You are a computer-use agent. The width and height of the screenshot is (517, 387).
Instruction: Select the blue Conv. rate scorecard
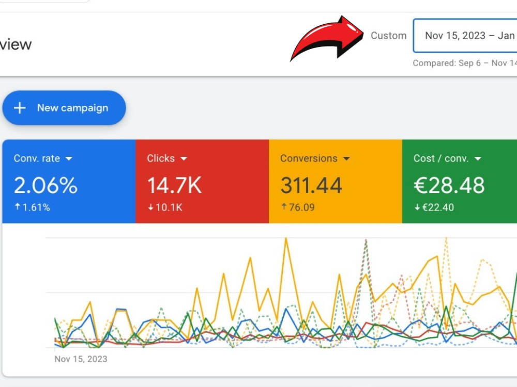point(69,181)
